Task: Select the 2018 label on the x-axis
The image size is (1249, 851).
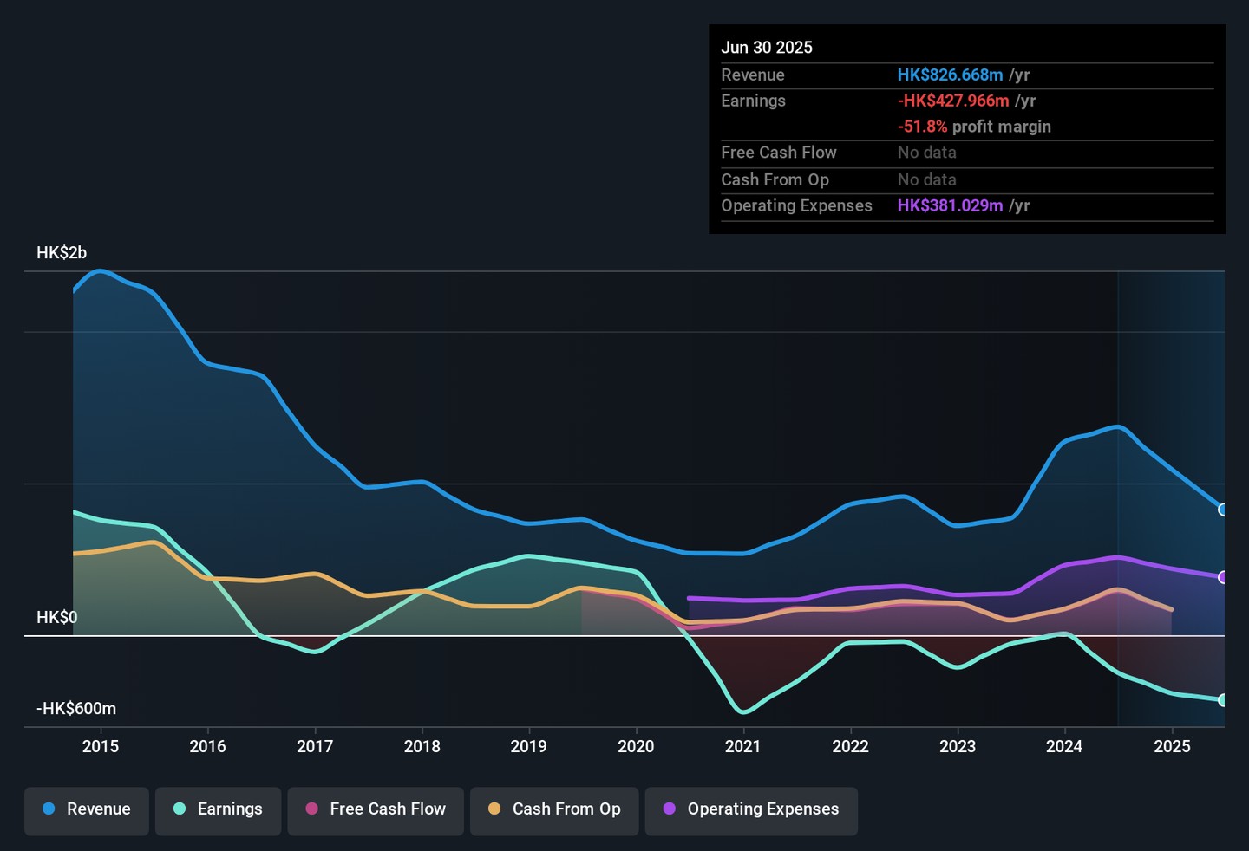Action: click(422, 747)
